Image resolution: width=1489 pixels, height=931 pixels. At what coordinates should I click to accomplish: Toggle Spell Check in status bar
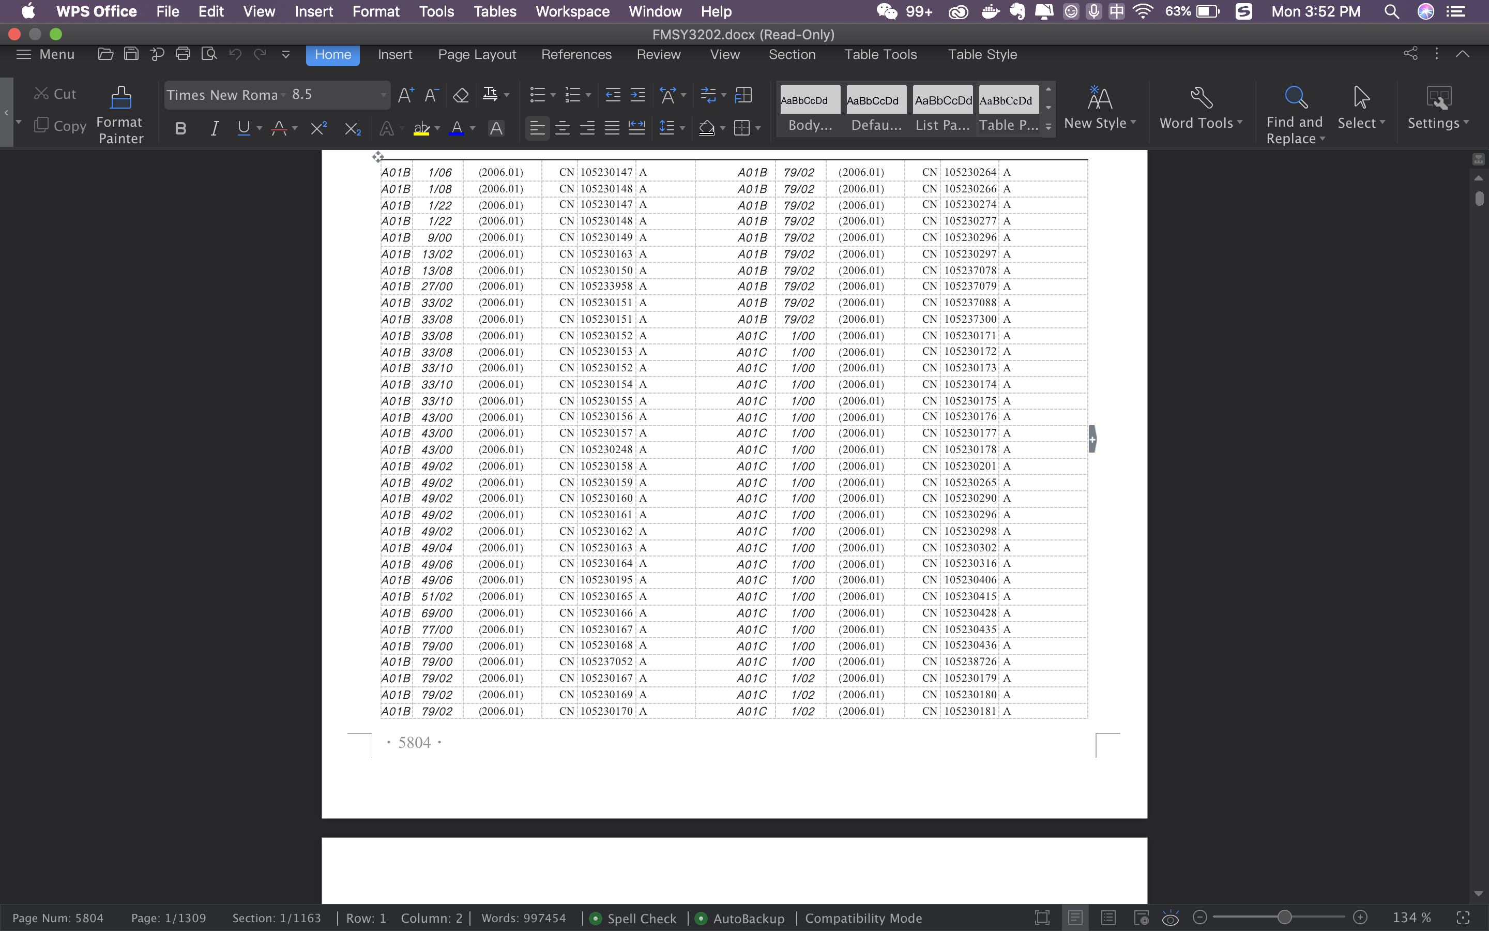[634, 918]
